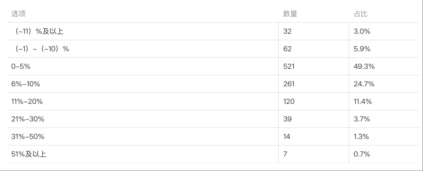
Task: Select the quantity value 261
Action: point(289,84)
